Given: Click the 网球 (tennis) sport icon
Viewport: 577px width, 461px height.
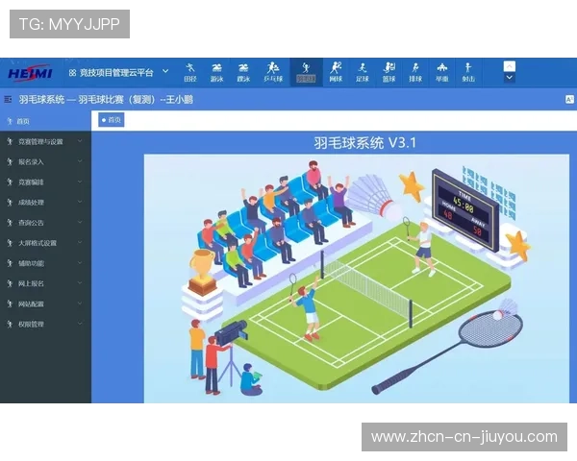Looking at the screenshot, I should (336, 71).
